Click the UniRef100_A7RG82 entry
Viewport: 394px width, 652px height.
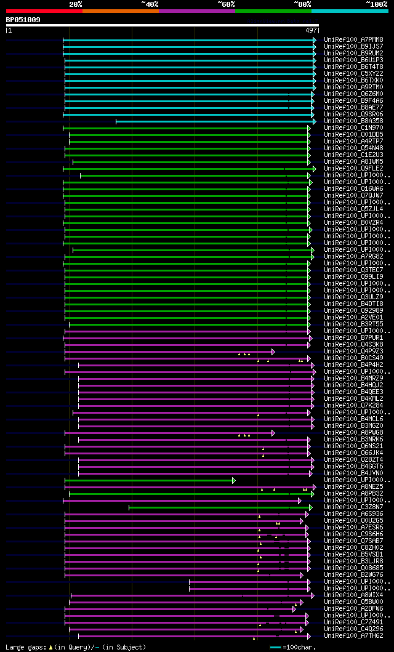(x=354, y=257)
